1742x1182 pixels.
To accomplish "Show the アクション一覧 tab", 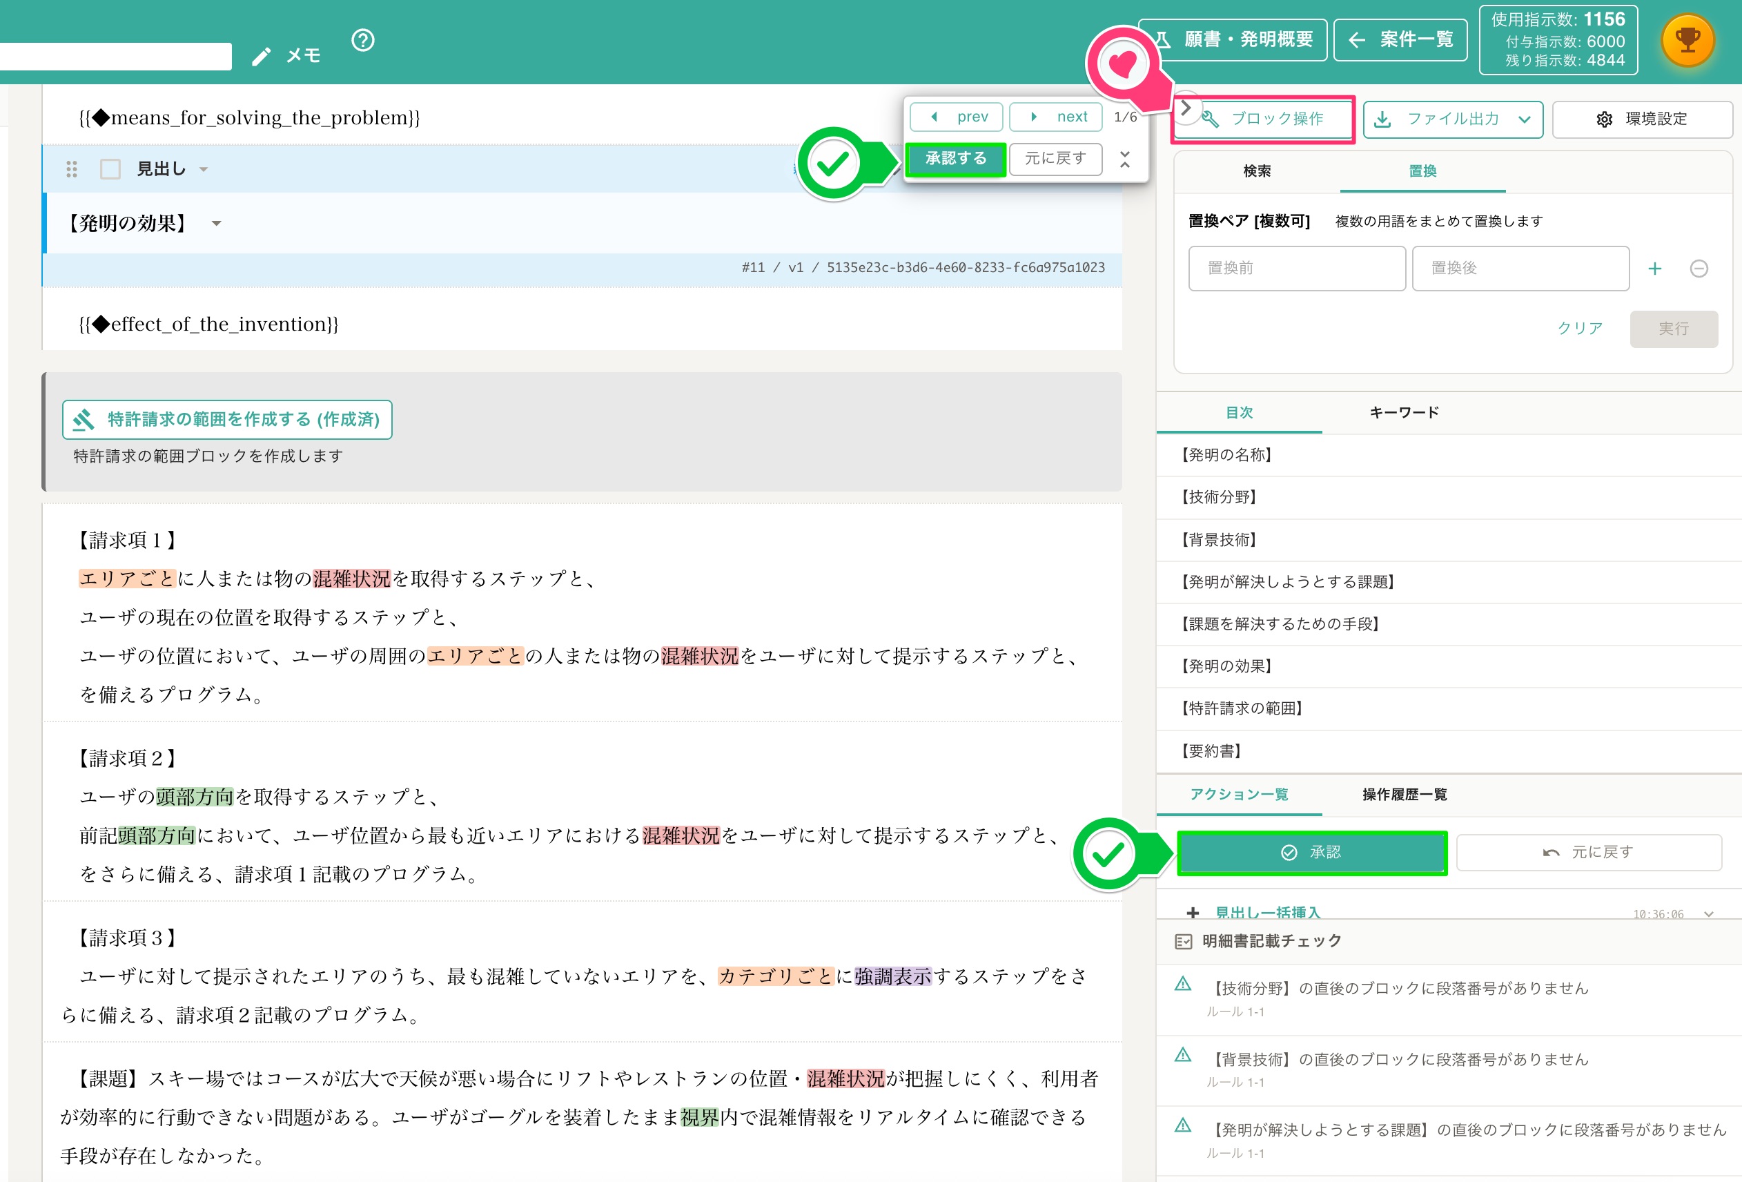I will [x=1239, y=794].
